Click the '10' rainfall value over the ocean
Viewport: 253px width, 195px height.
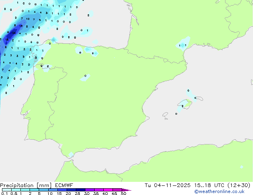tap(28, 19)
